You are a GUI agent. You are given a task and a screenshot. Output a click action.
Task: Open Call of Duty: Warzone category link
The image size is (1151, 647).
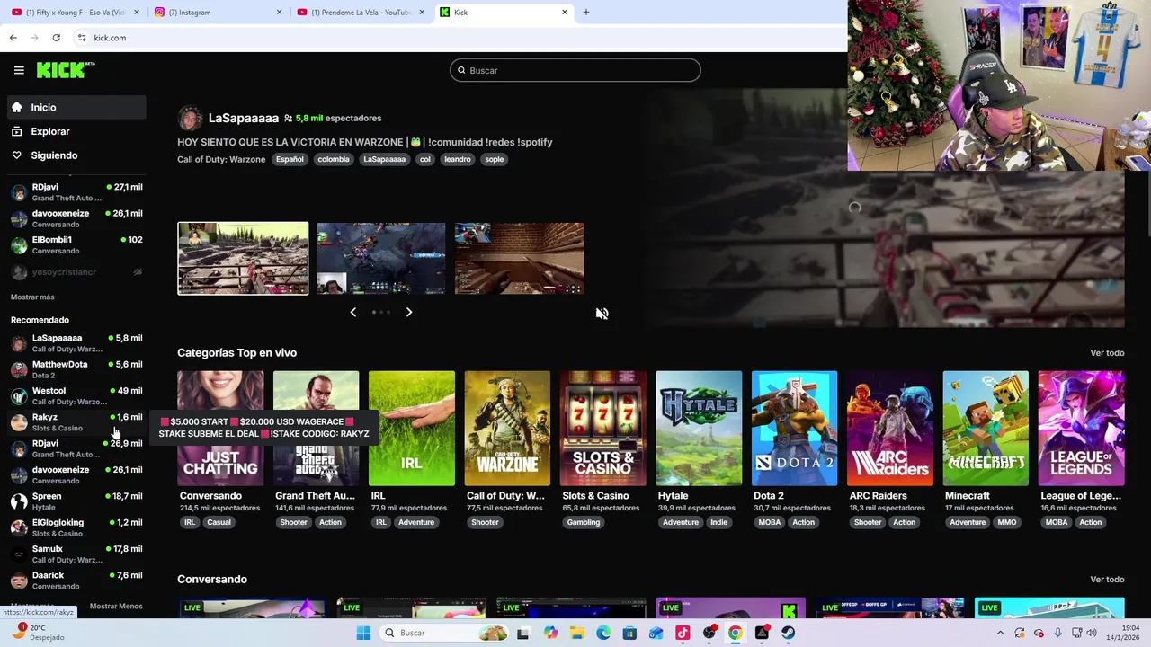pos(221,159)
